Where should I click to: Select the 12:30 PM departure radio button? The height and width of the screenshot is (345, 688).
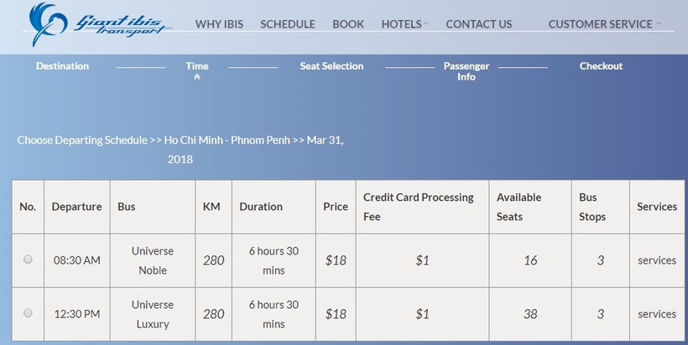(28, 313)
